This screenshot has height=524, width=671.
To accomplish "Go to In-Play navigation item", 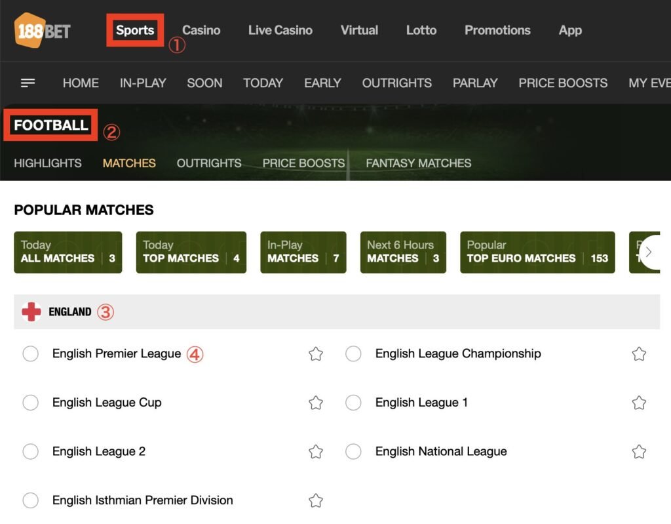I will pos(143,83).
